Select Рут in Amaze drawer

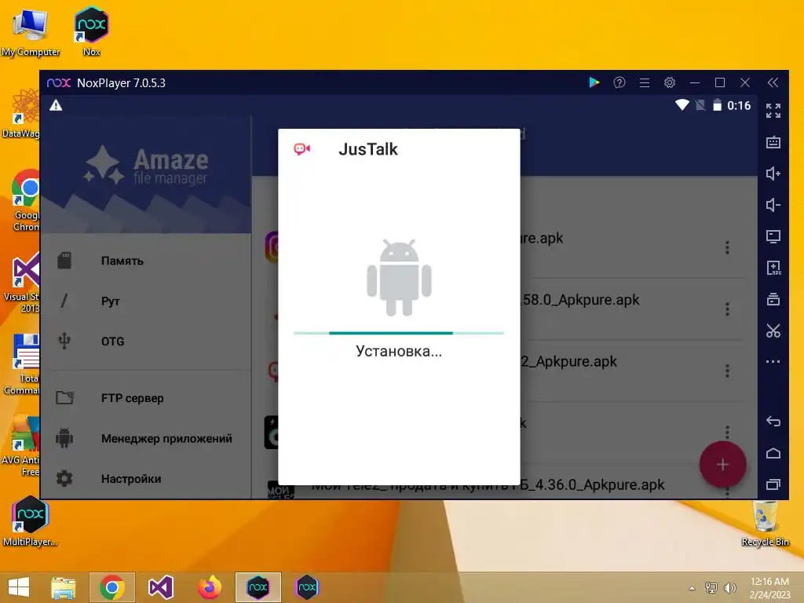click(146, 301)
